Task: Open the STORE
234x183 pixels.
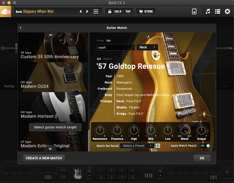Action: tap(146, 11)
